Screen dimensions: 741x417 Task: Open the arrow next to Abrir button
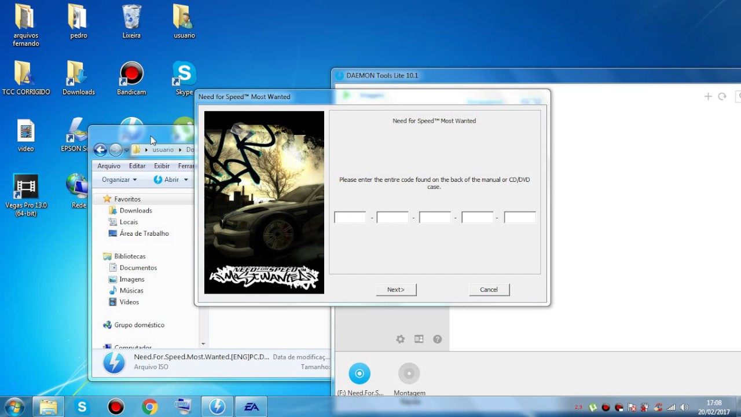(186, 180)
